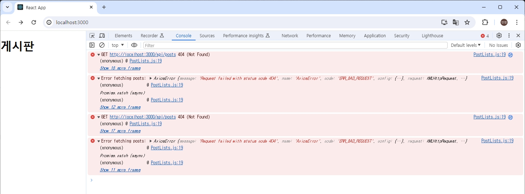Viewport: 525px width, 194px height.
Task: View the site information icon
Action: [49, 22]
